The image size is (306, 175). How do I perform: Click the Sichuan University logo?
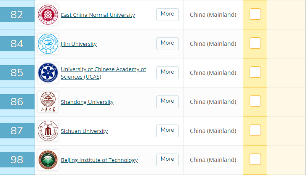pos(48,131)
